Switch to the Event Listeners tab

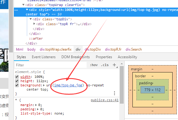[x=44, y=57]
